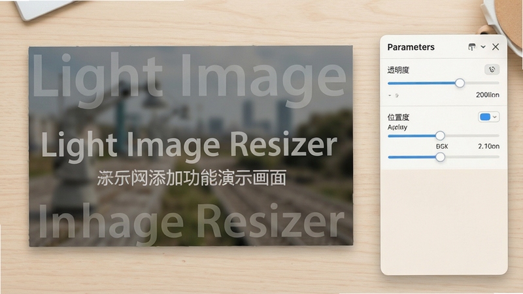Image resolution: width=523 pixels, height=294 pixels.
Task: Click the 透明度 label
Action: click(398, 70)
